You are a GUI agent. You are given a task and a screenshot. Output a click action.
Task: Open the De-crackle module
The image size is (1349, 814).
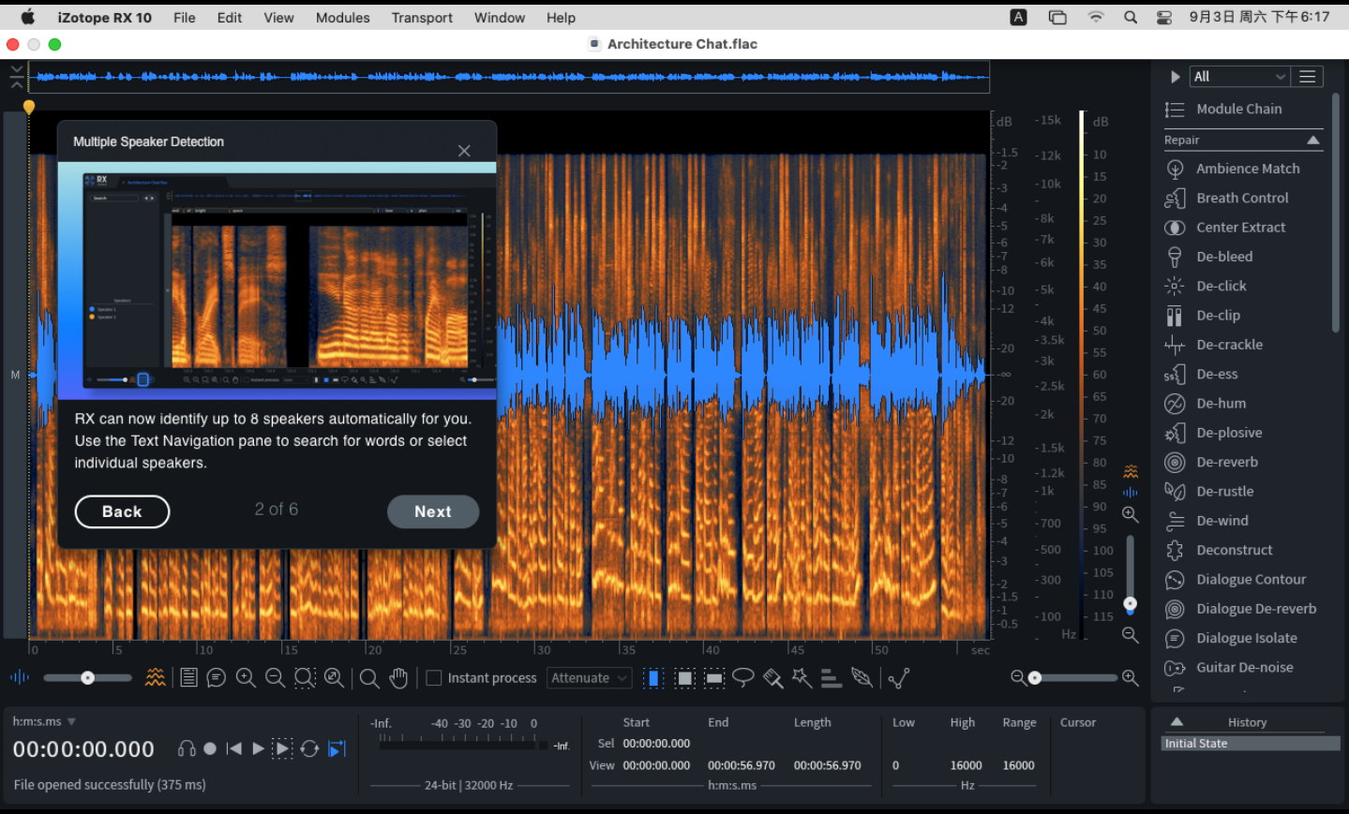(x=1243, y=345)
